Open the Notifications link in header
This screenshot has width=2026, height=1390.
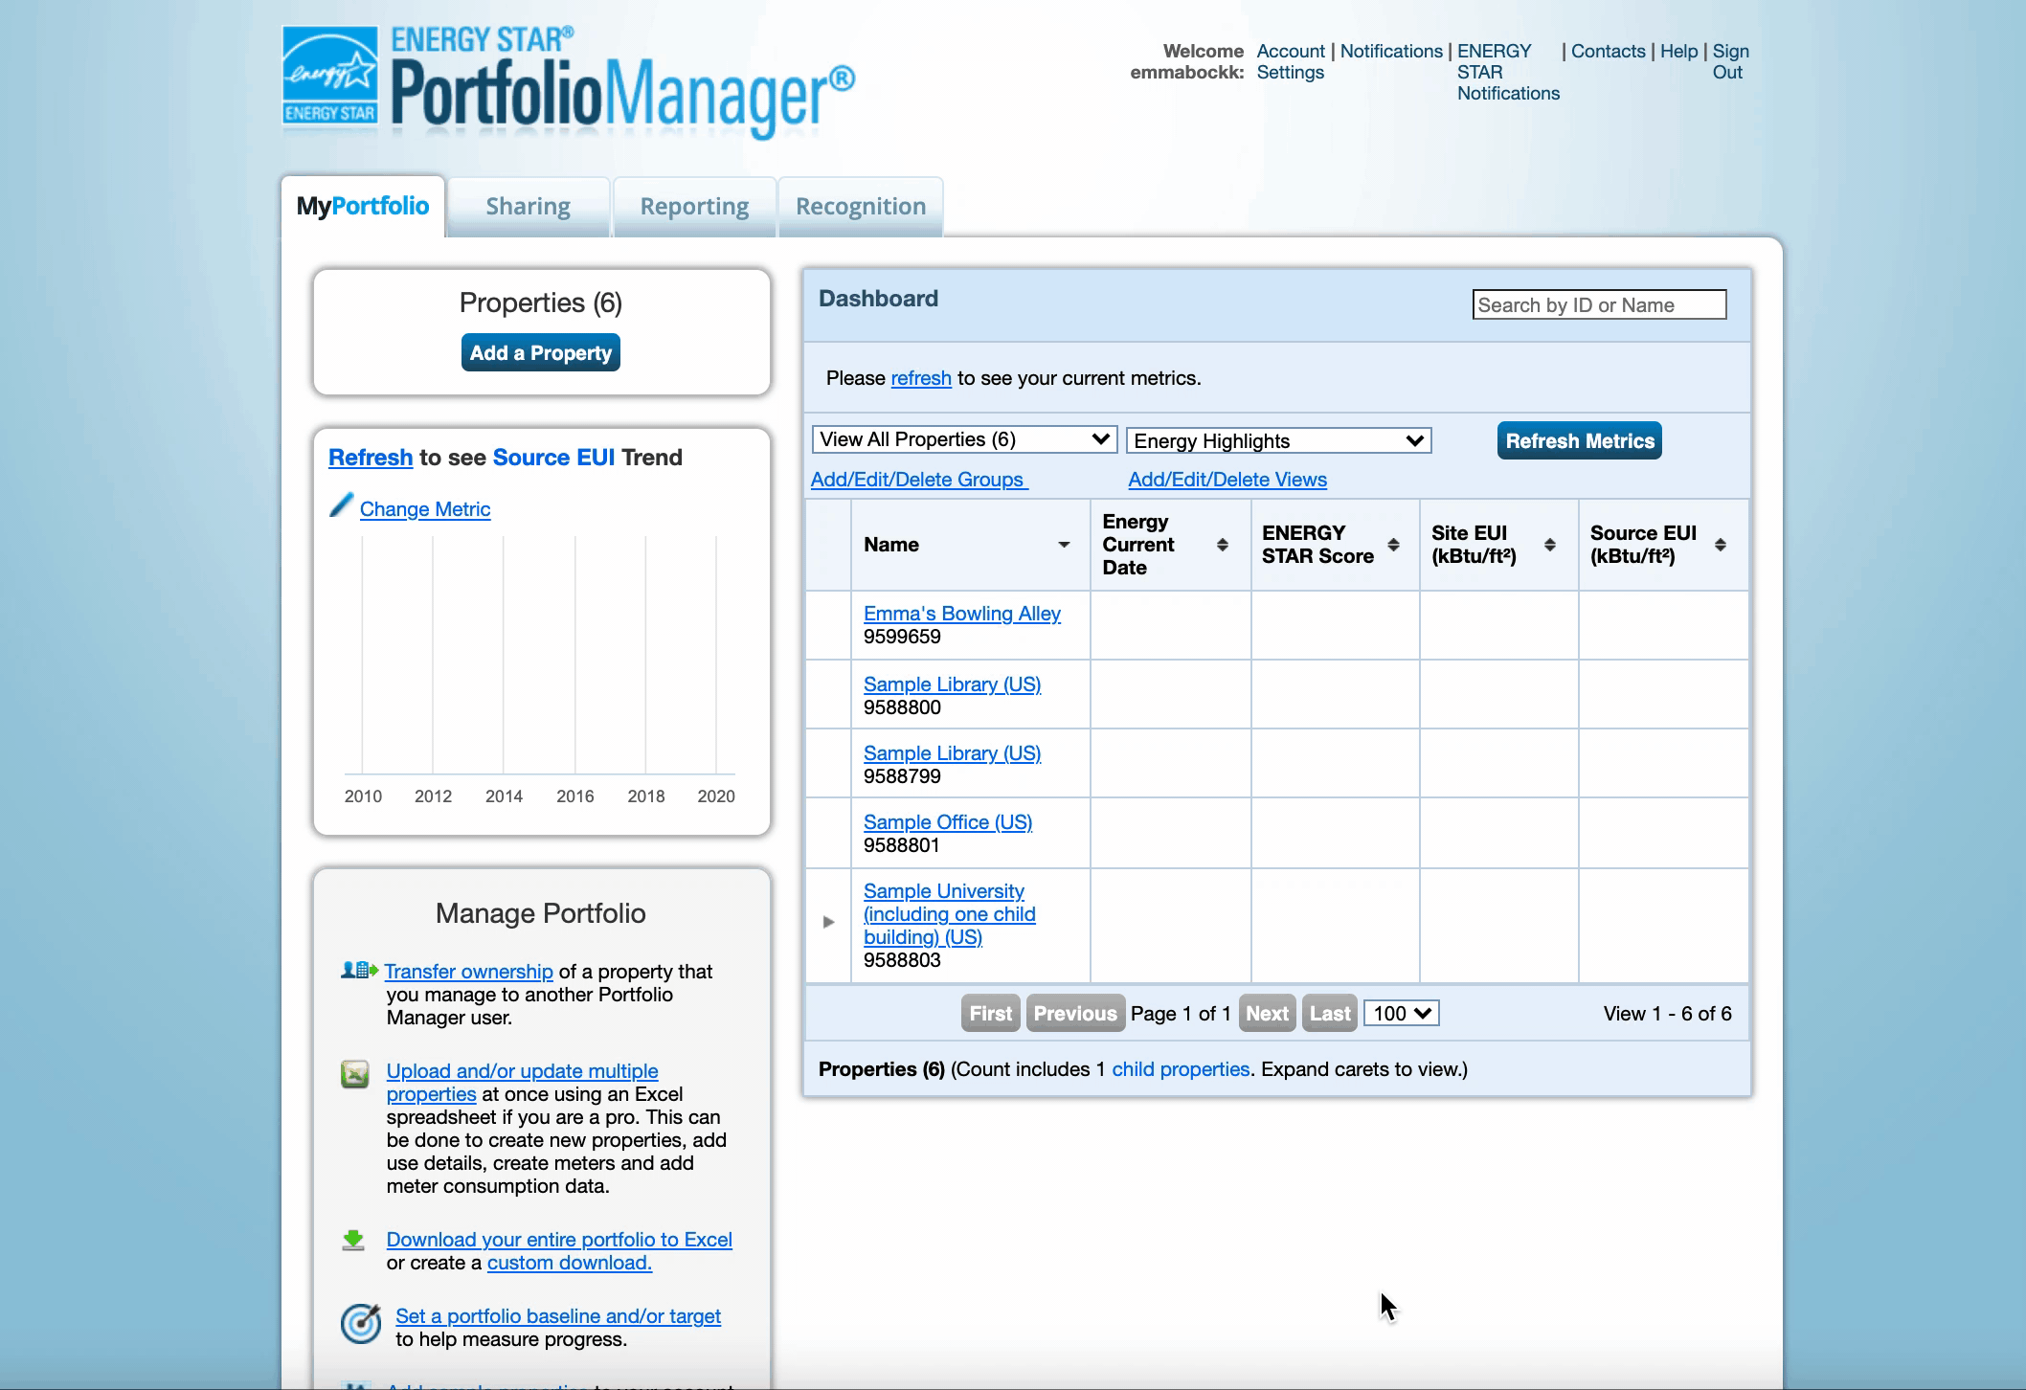tap(1391, 51)
